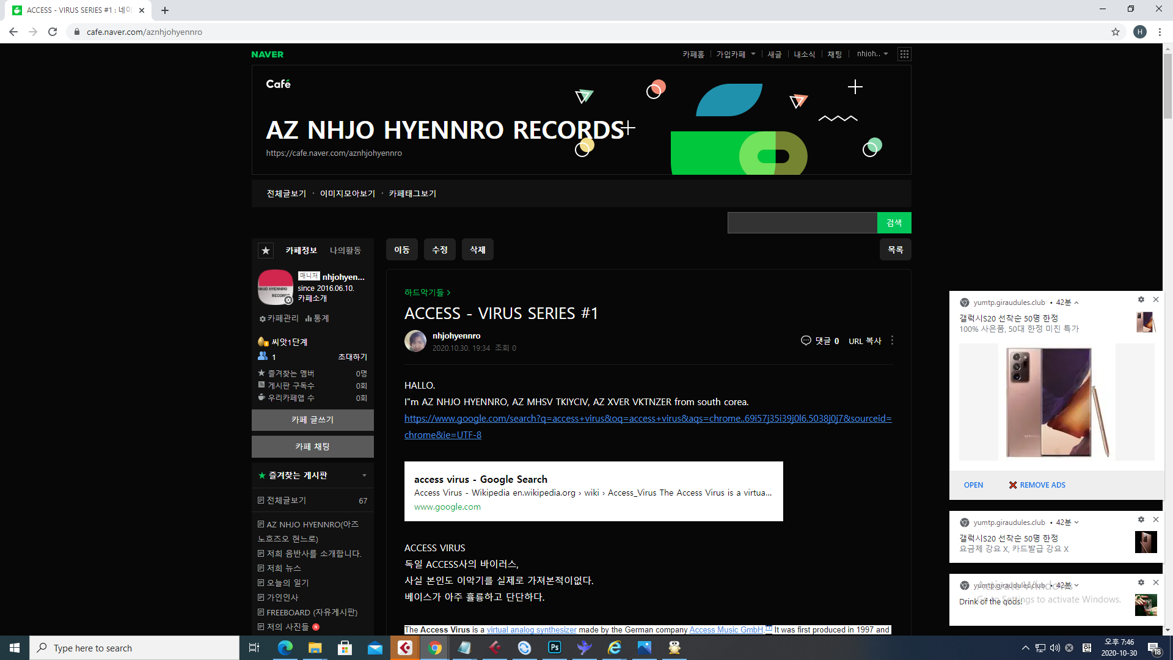This screenshot has height=660, width=1173.
Task: Click 카페 글쓰기 button
Action: (313, 420)
